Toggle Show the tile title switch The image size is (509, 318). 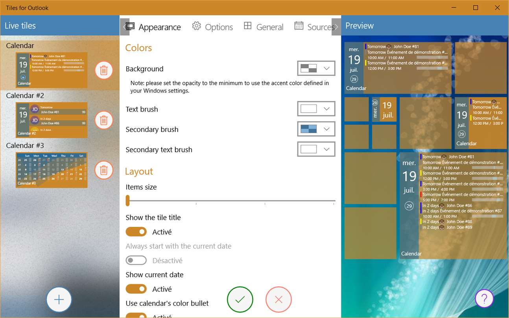coord(136,232)
